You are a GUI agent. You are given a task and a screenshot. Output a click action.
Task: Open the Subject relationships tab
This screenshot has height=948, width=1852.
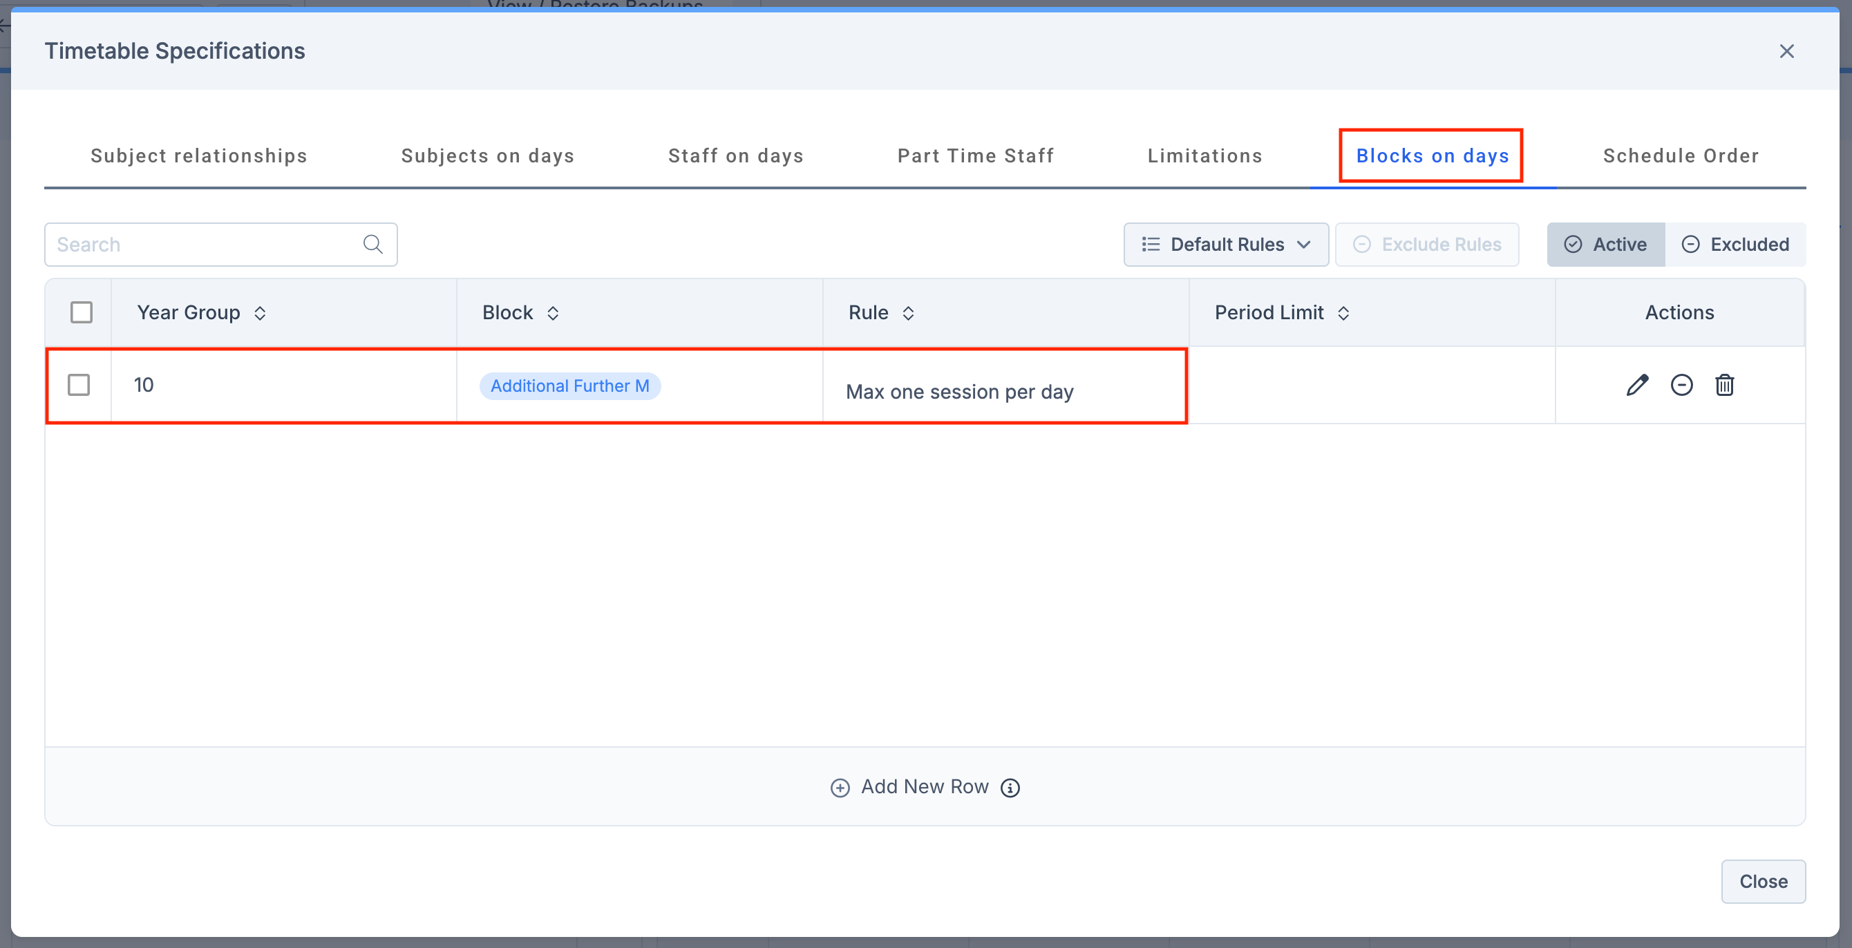[x=198, y=156]
